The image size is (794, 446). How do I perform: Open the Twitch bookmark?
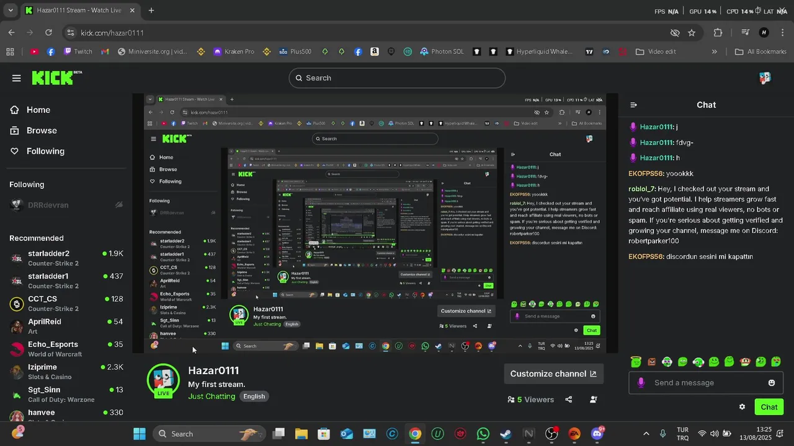click(x=78, y=52)
